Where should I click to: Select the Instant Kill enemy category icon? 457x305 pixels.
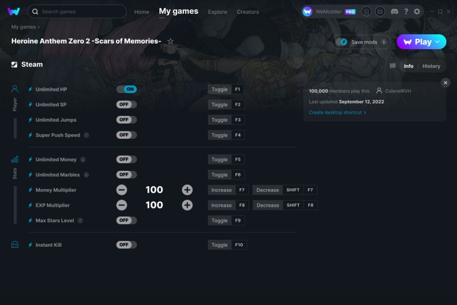15,244
